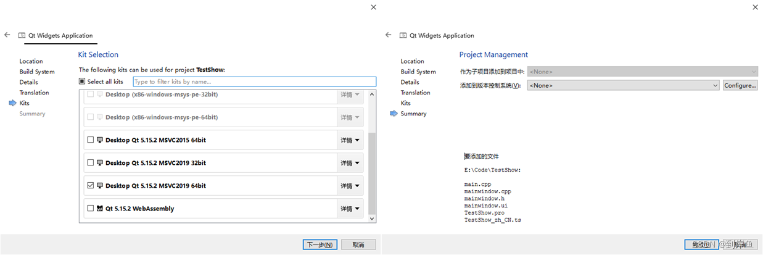The image size is (763, 255).
Task: Select Details step in right wizard
Action: 410,82
